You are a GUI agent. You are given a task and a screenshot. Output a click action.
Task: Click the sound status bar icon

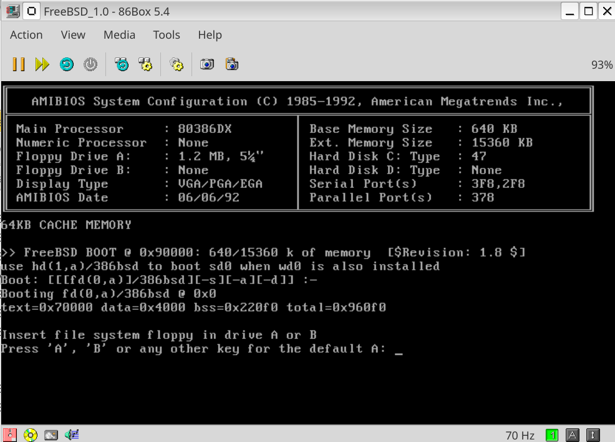pos(72,435)
